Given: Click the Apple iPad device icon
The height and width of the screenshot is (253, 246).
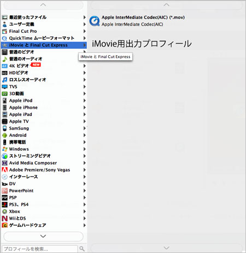Looking at the screenshot, I should coord(4,114).
